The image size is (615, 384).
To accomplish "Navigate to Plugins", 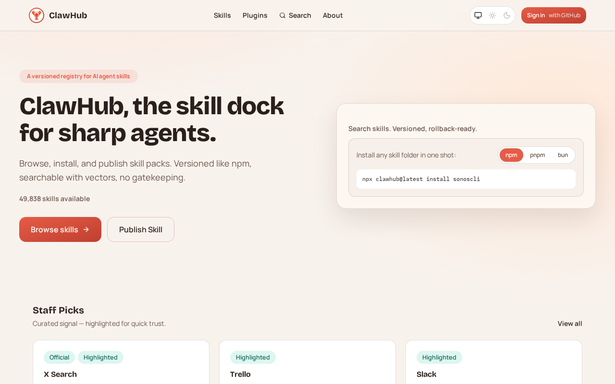I will coord(255,15).
